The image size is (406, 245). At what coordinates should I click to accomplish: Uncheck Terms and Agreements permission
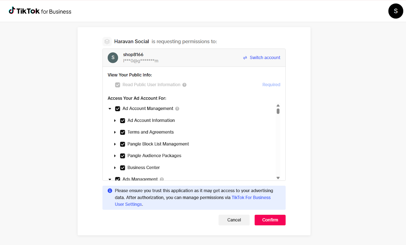123,132
